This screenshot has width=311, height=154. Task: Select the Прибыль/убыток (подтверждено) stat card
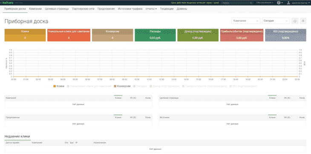pos(242,35)
